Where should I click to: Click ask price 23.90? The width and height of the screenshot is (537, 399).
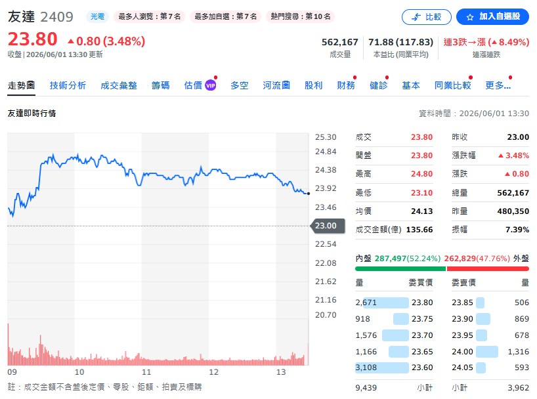[462, 319]
